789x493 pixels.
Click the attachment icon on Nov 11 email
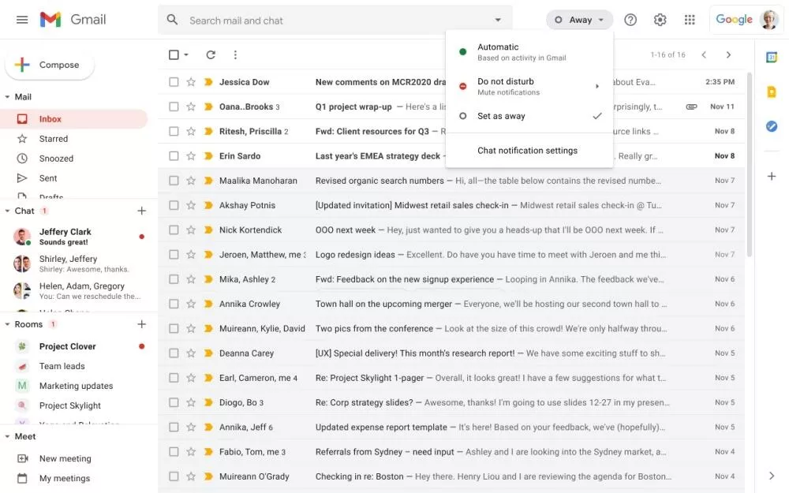tap(691, 106)
